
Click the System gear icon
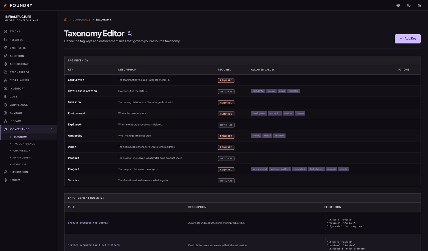coord(5,180)
